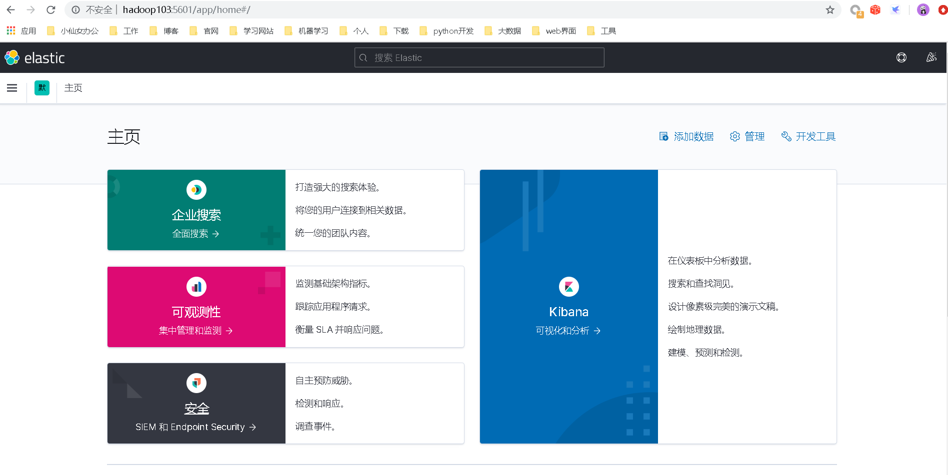Open 可视化和分析 link in Kibana card
Viewport: 948px width, 475px height.
[568, 331]
